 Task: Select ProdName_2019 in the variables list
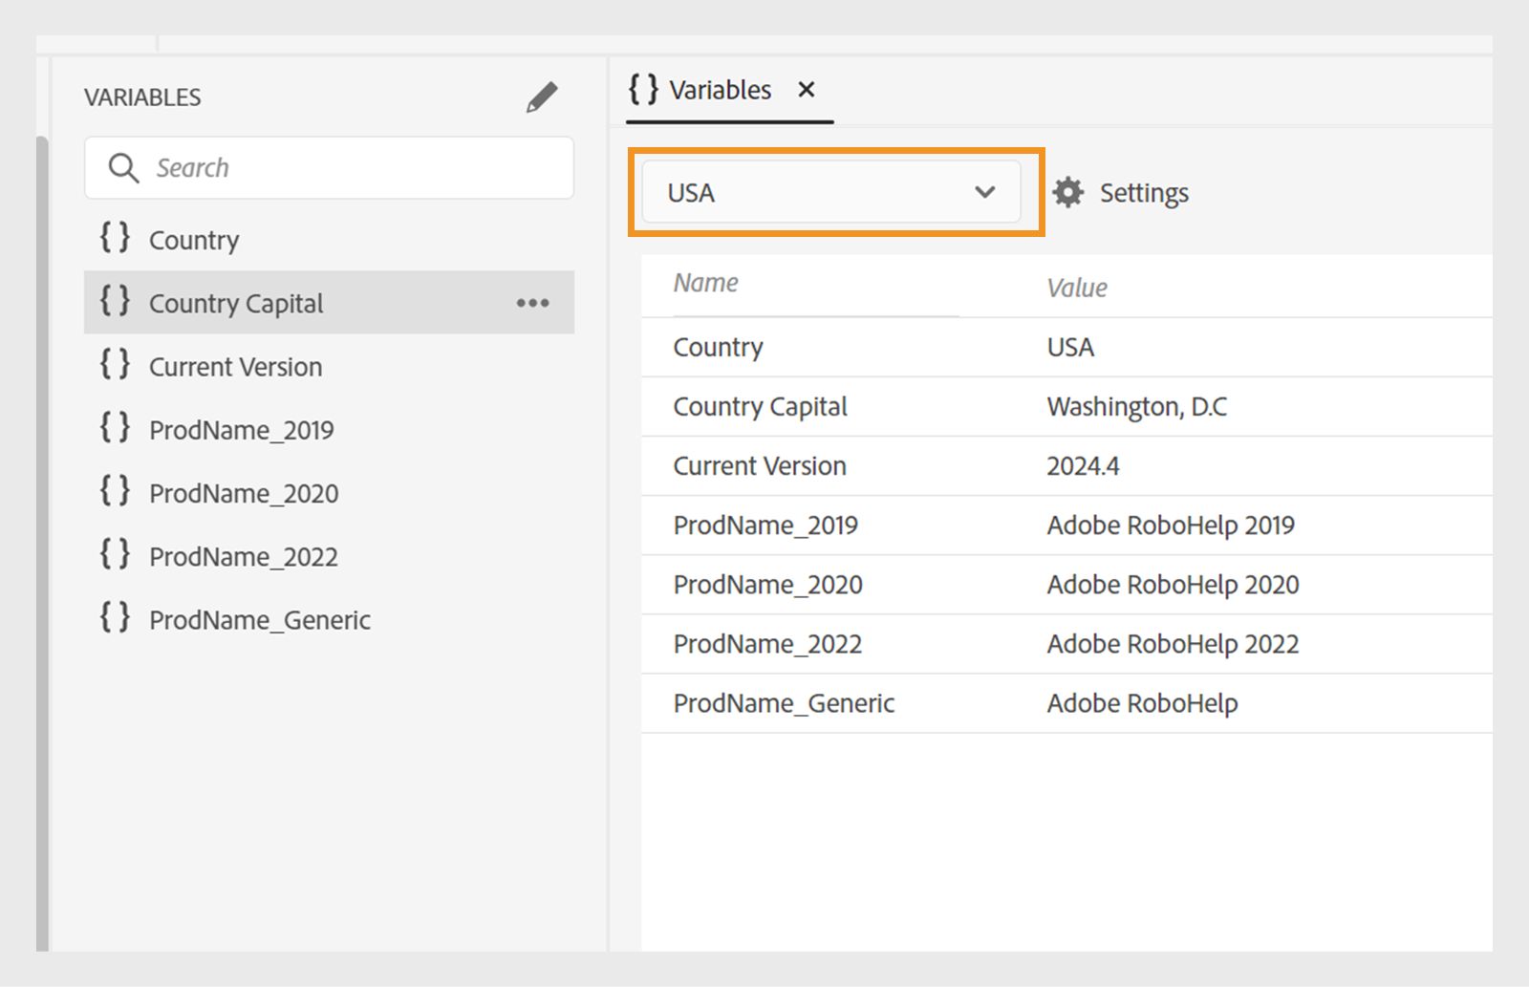click(x=329, y=429)
